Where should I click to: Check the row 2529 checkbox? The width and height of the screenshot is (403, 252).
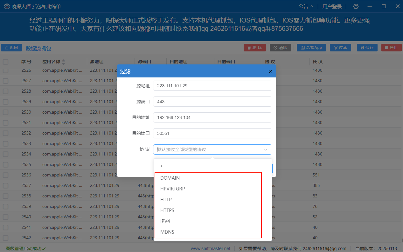tap(6, 102)
